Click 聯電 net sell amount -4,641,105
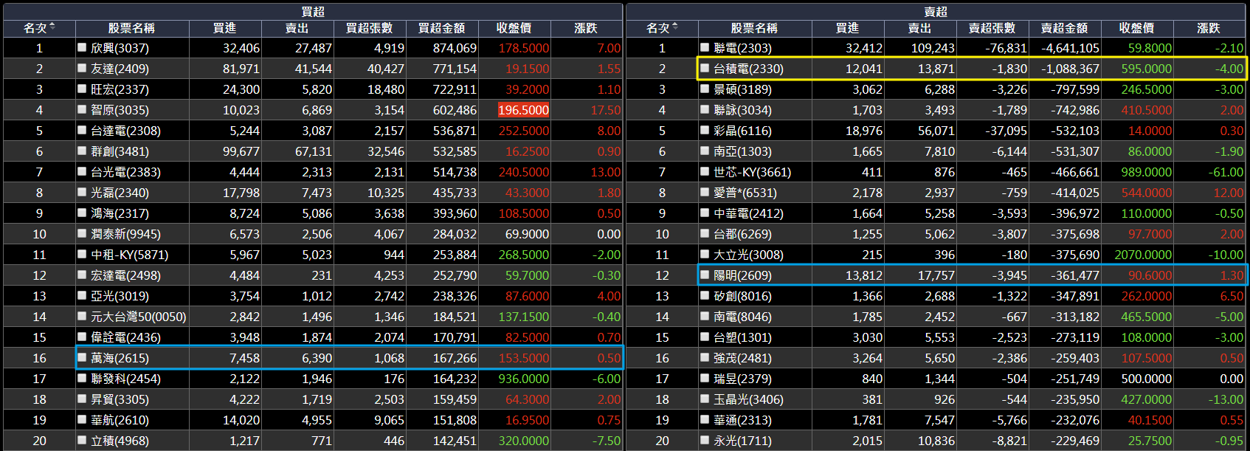Image resolution: width=1250 pixels, height=451 pixels. 1070,48
